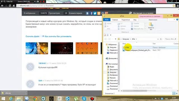Open the blue girl wallpaper thumbnail

(37, 48)
